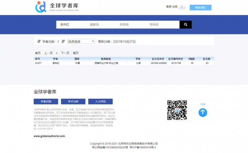This screenshot has height=153, width=248.
Task: Click 下一页 next page button
Action: [x=65, y=53]
